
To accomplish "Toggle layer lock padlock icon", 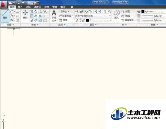I will tap(84, 20).
